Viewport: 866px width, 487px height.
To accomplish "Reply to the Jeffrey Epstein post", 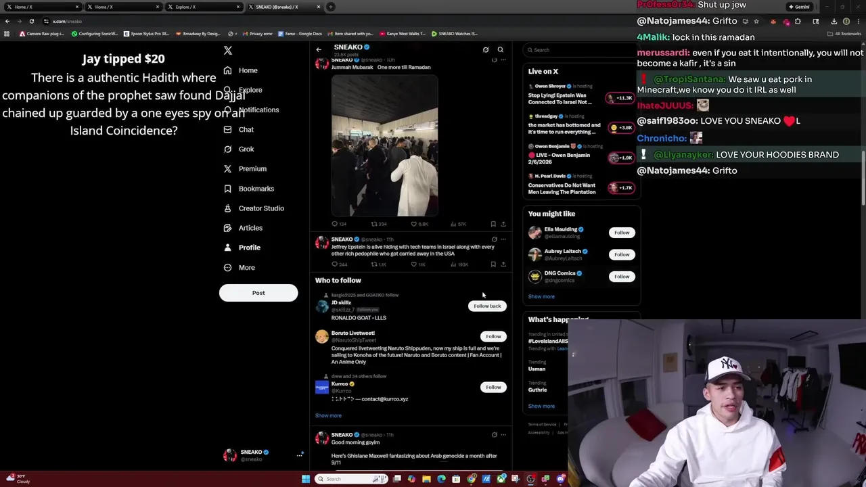I will (x=338, y=264).
